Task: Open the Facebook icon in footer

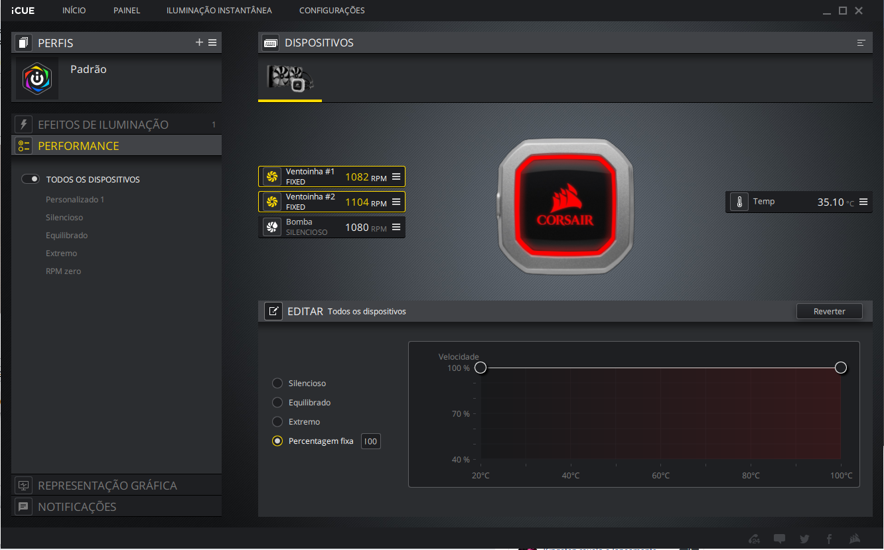Action: coord(829,539)
